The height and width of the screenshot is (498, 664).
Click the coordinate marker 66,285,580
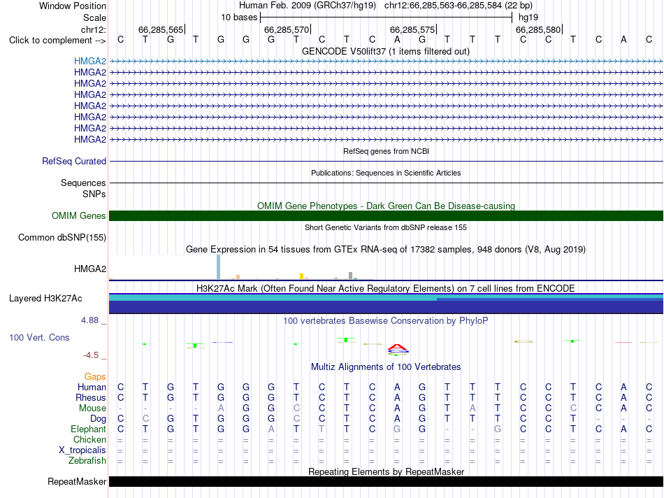(537, 29)
